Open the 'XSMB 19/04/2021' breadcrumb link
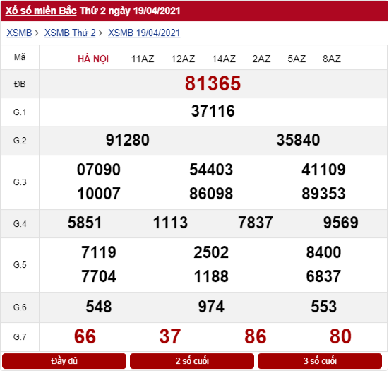Viewport: 389px width, 371px height. (144, 33)
